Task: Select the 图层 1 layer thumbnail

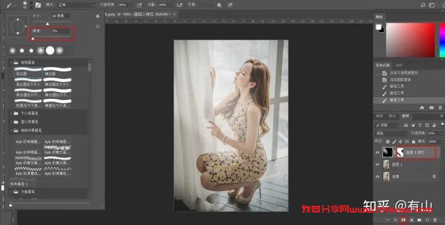Action: (x=386, y=164)
